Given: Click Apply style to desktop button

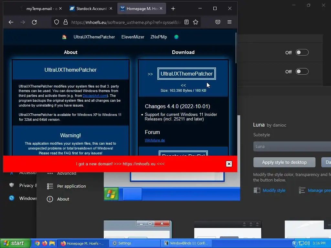Looking at the screenshot, I should (x=284, y=162).
